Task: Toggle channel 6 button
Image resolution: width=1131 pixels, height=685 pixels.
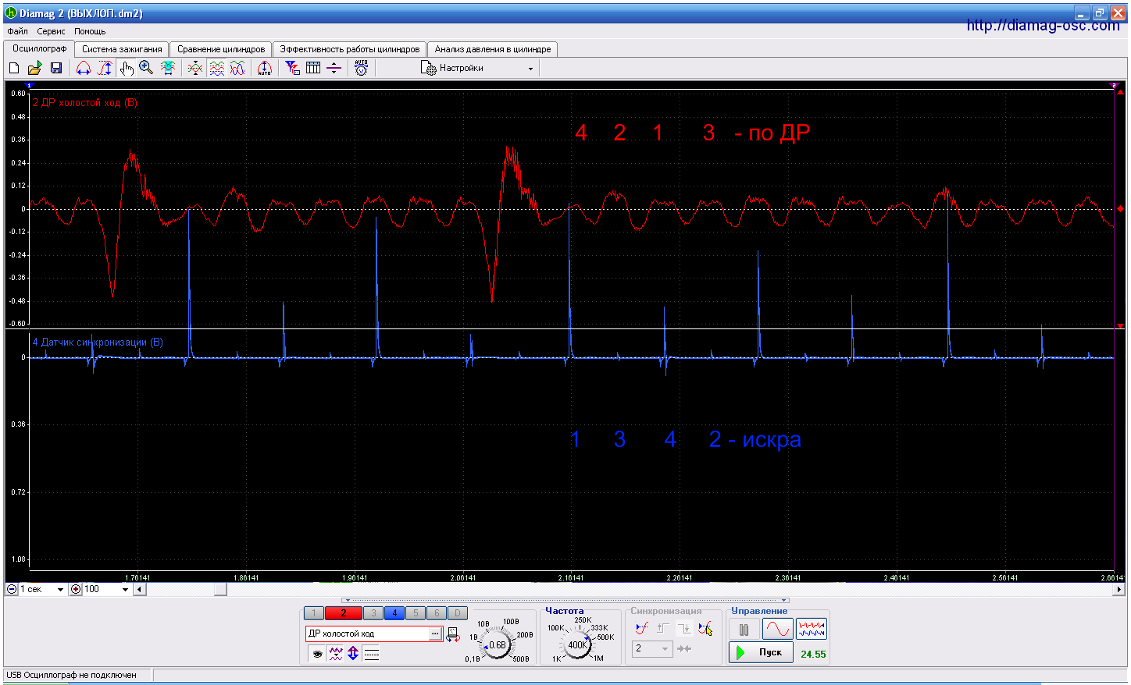Action: pyautogui.click(x=437, y=613)
